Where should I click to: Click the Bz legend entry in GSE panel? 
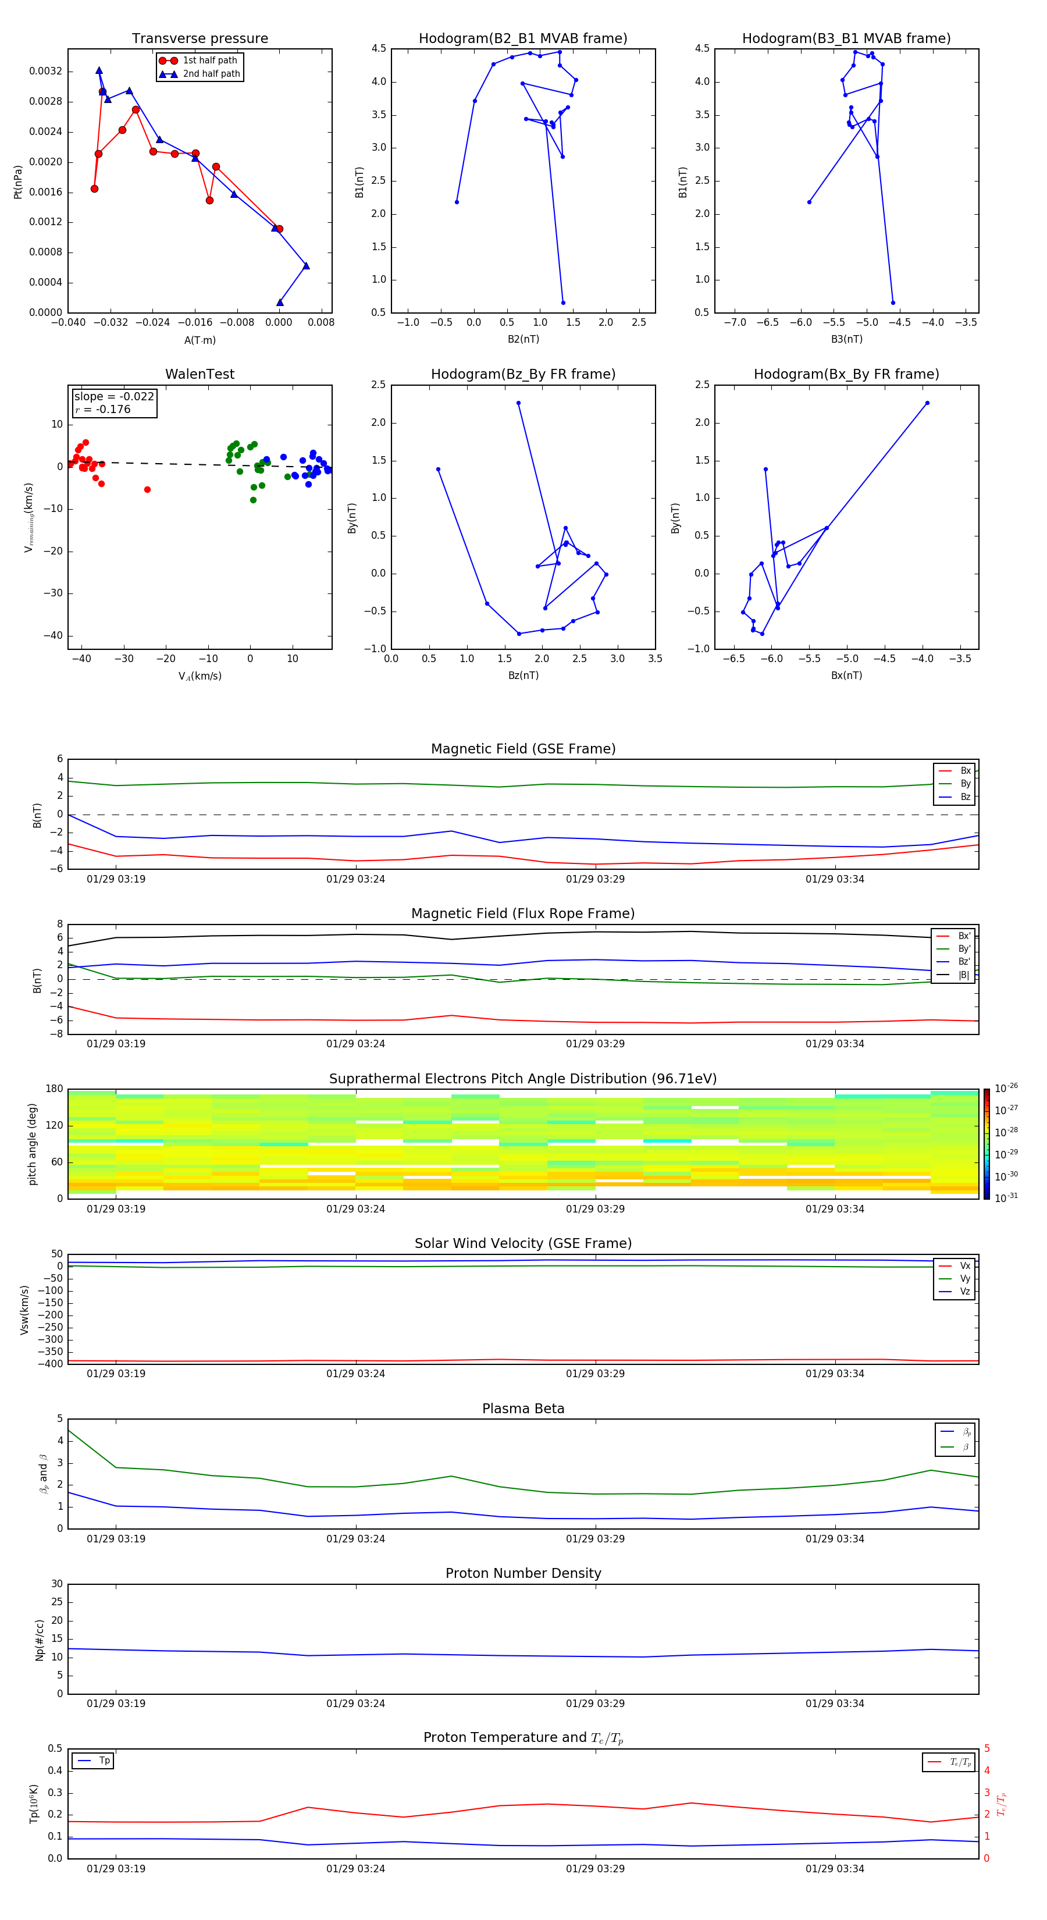(x=955, y=797)
